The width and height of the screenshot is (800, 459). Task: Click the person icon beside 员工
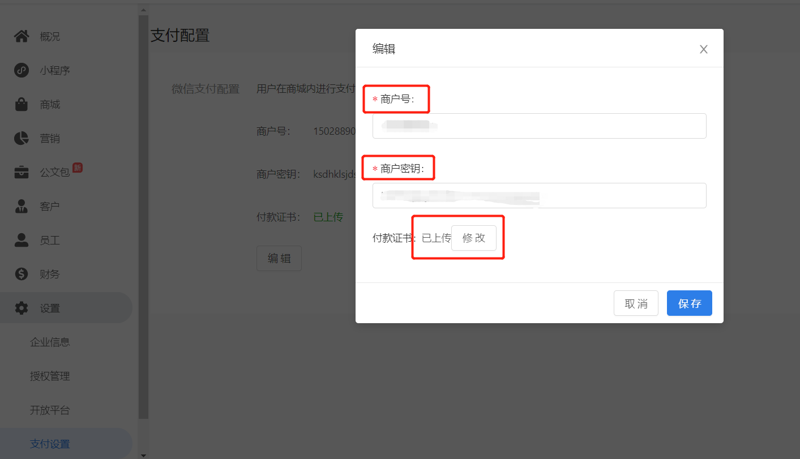point(22,241)
